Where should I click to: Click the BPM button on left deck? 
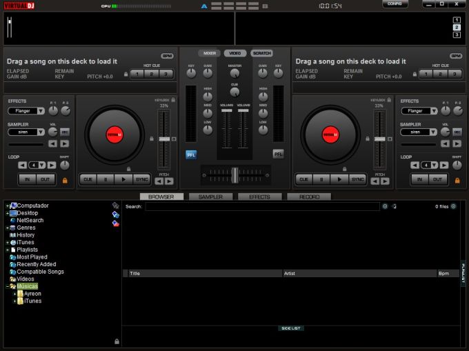pyautogui.click(x=167, y=56)
